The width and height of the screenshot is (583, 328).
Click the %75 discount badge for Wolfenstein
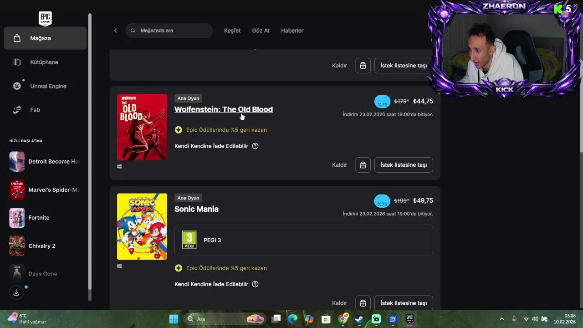382,102
